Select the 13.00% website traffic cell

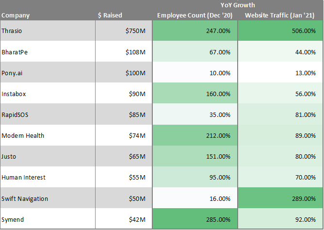tap(280, 72)
